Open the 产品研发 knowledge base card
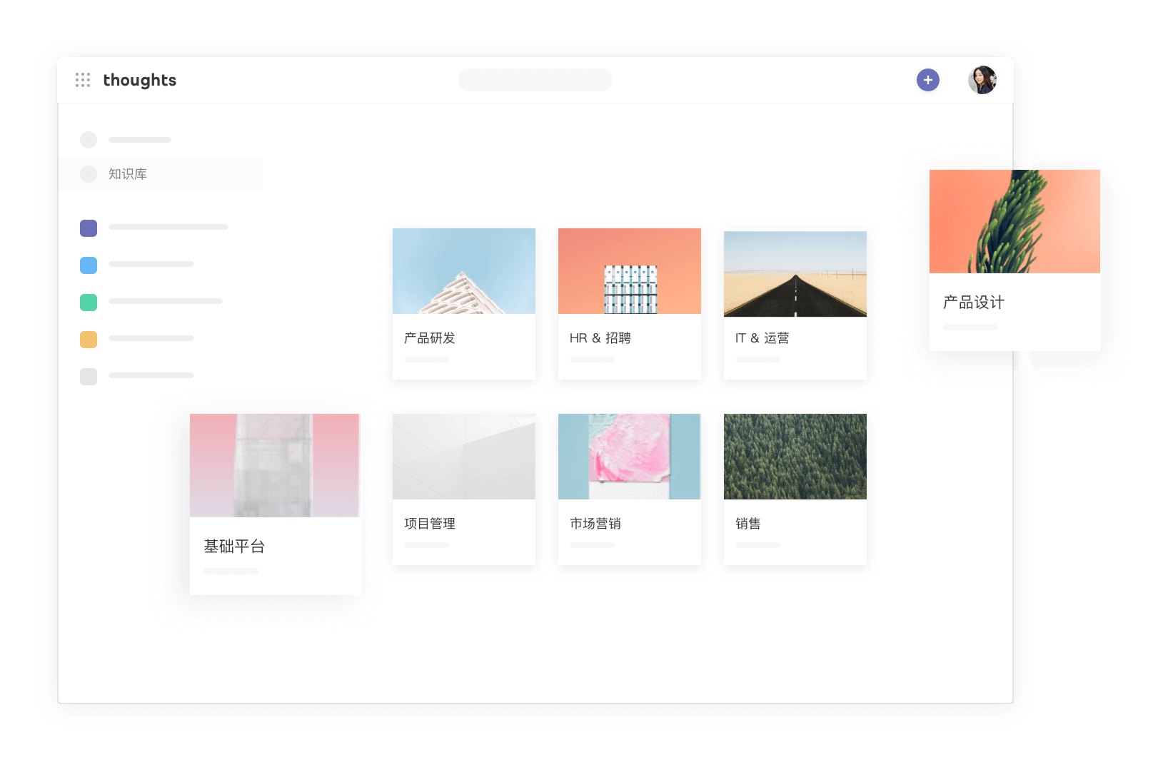Image resolution: width=1158 pixels, height=762 pixels. 463,303
